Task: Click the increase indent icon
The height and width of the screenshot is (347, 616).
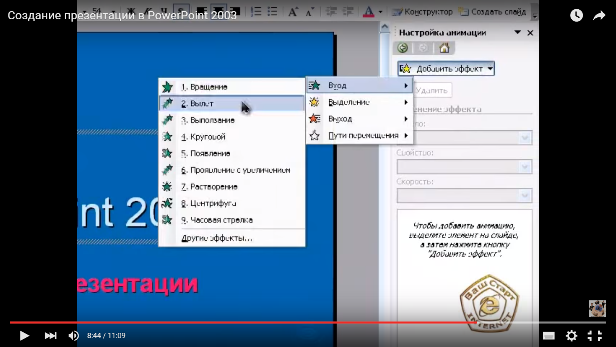Action: tap(348, 12)
